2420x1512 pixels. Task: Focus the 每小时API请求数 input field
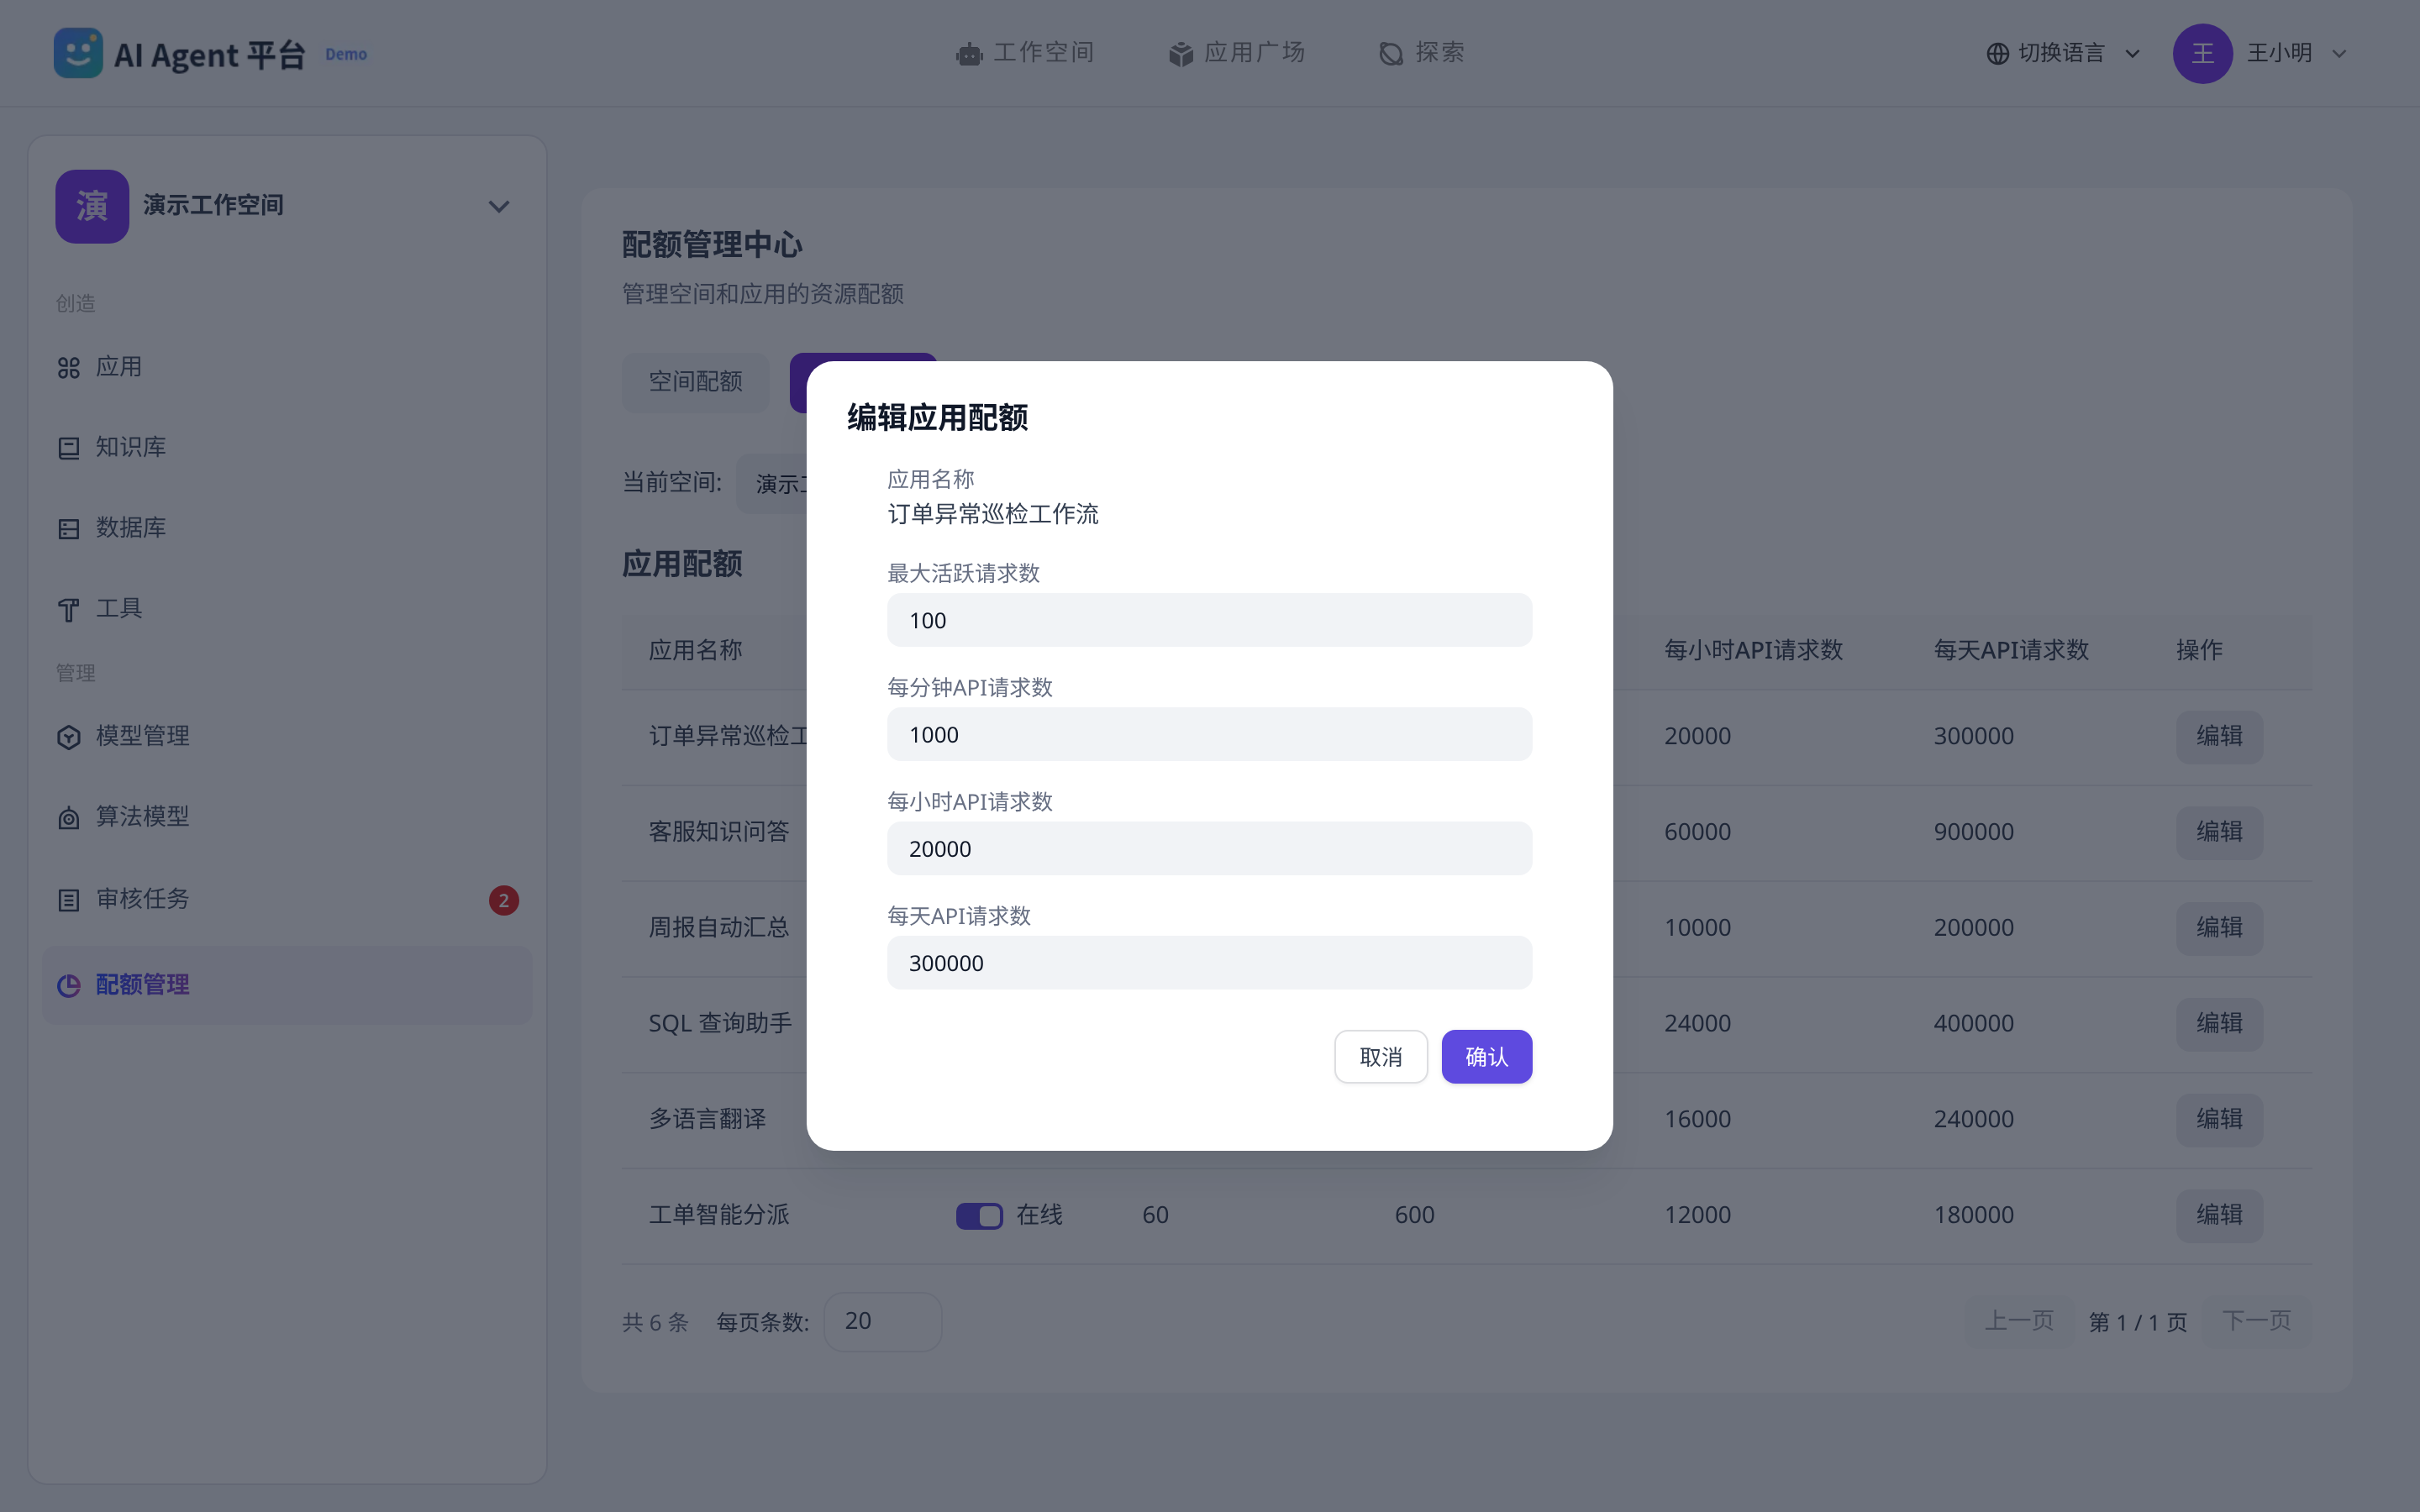[x=1209, y=848]
